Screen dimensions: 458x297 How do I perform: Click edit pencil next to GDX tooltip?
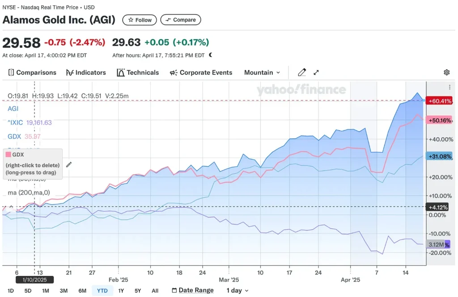69,164
